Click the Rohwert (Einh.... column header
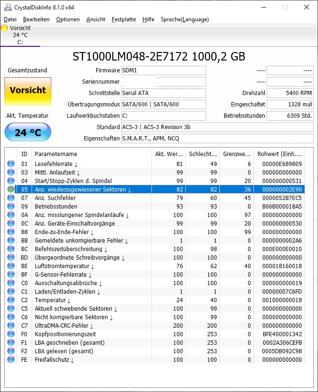The height and width of the screenshot is (392, 318). [279, 154]
